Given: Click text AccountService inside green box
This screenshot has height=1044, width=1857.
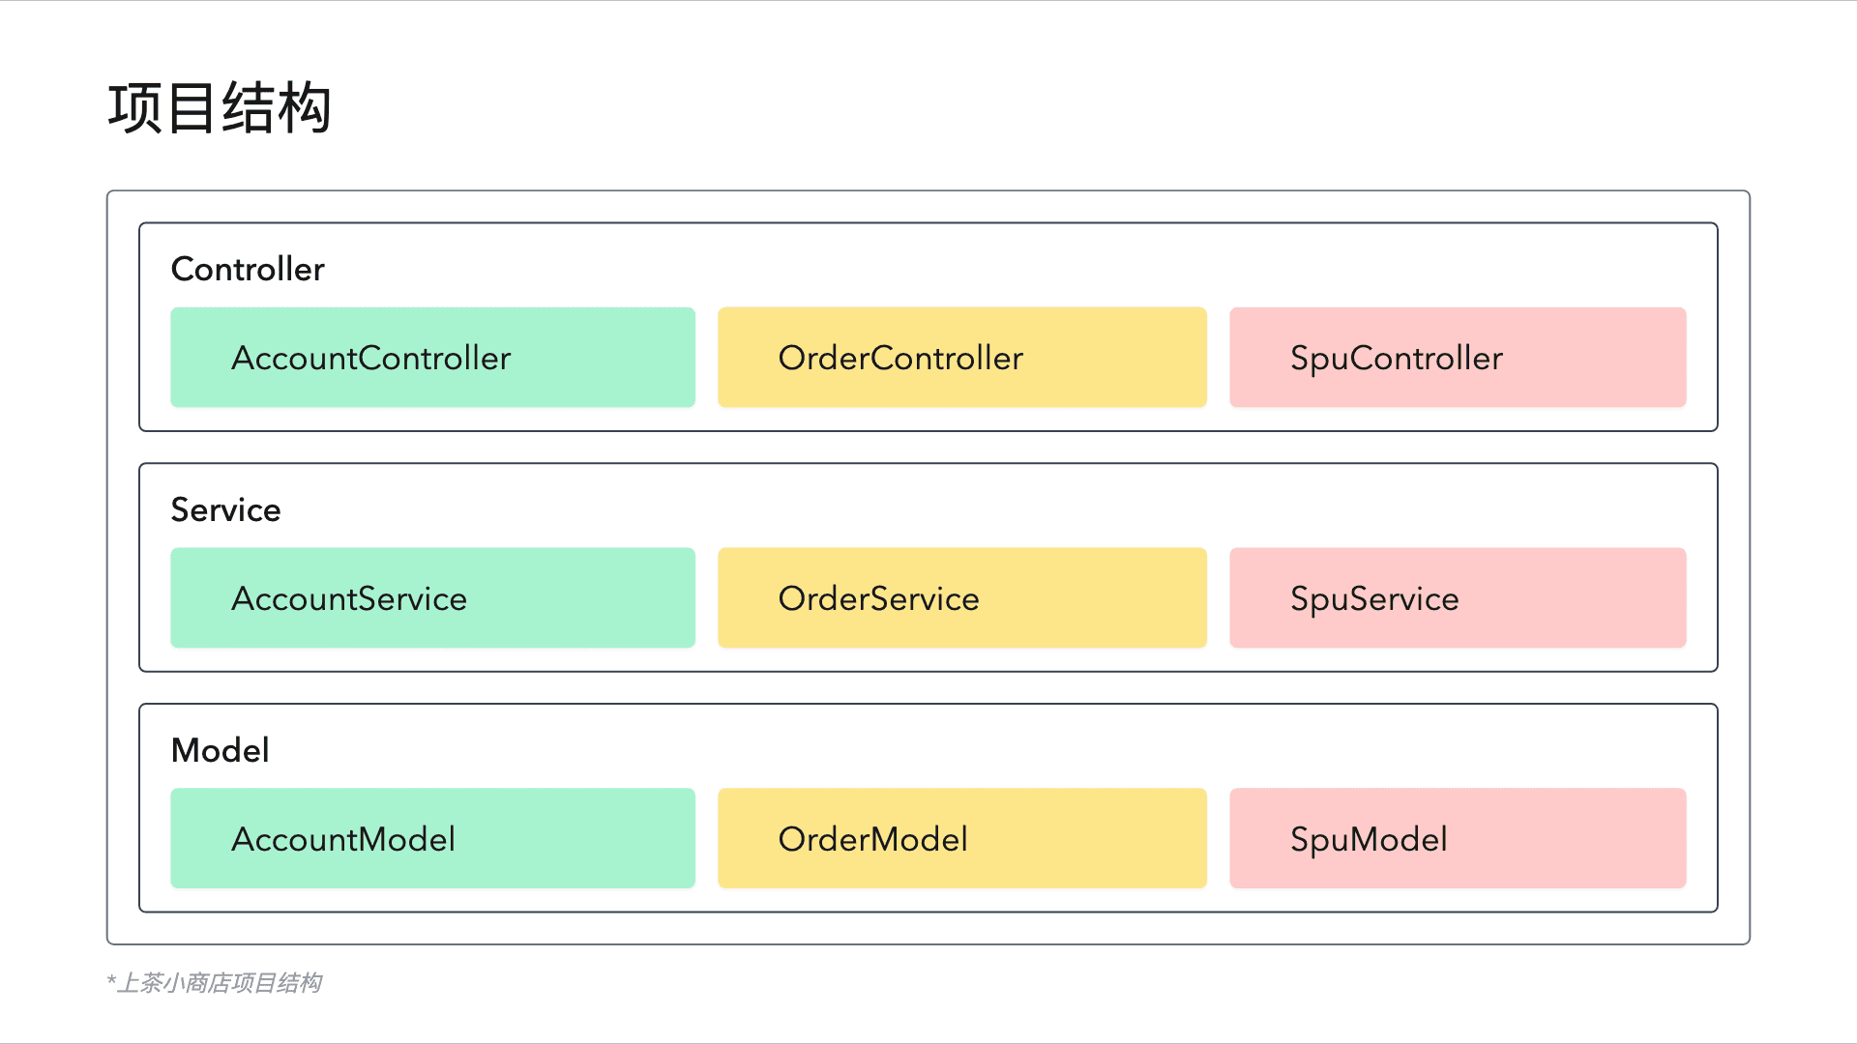Looking at the screenshot, I should pos(349,598).
